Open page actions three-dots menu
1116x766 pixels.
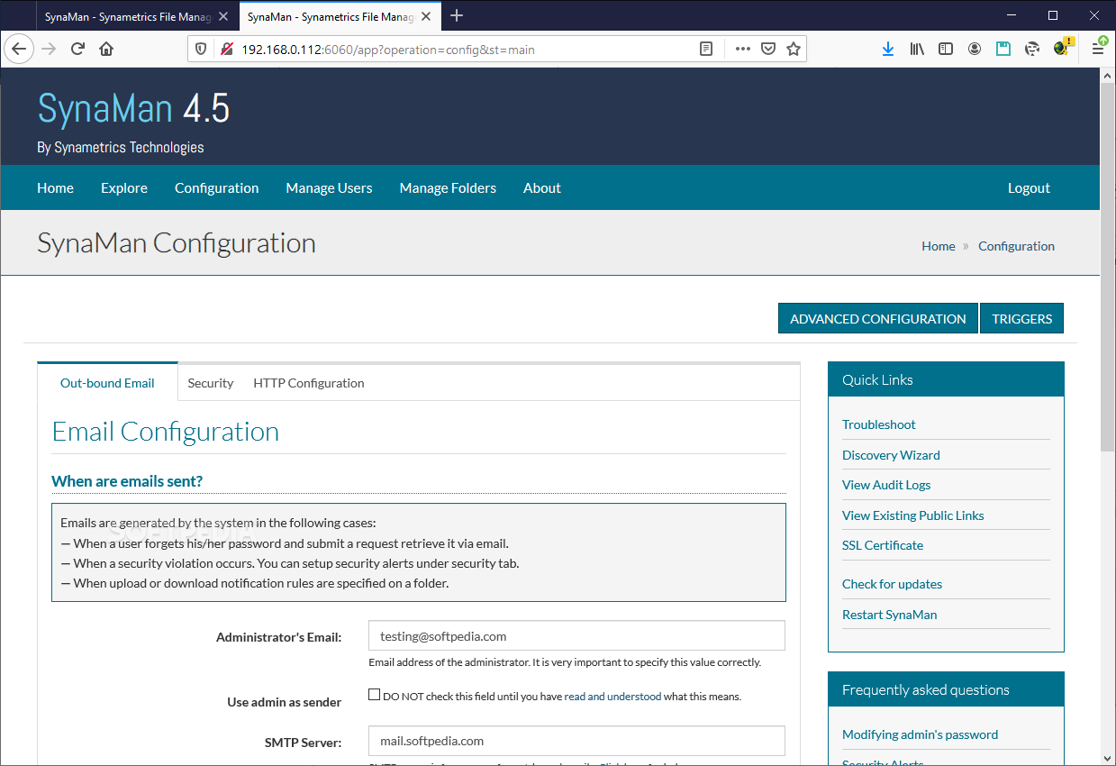743,49
